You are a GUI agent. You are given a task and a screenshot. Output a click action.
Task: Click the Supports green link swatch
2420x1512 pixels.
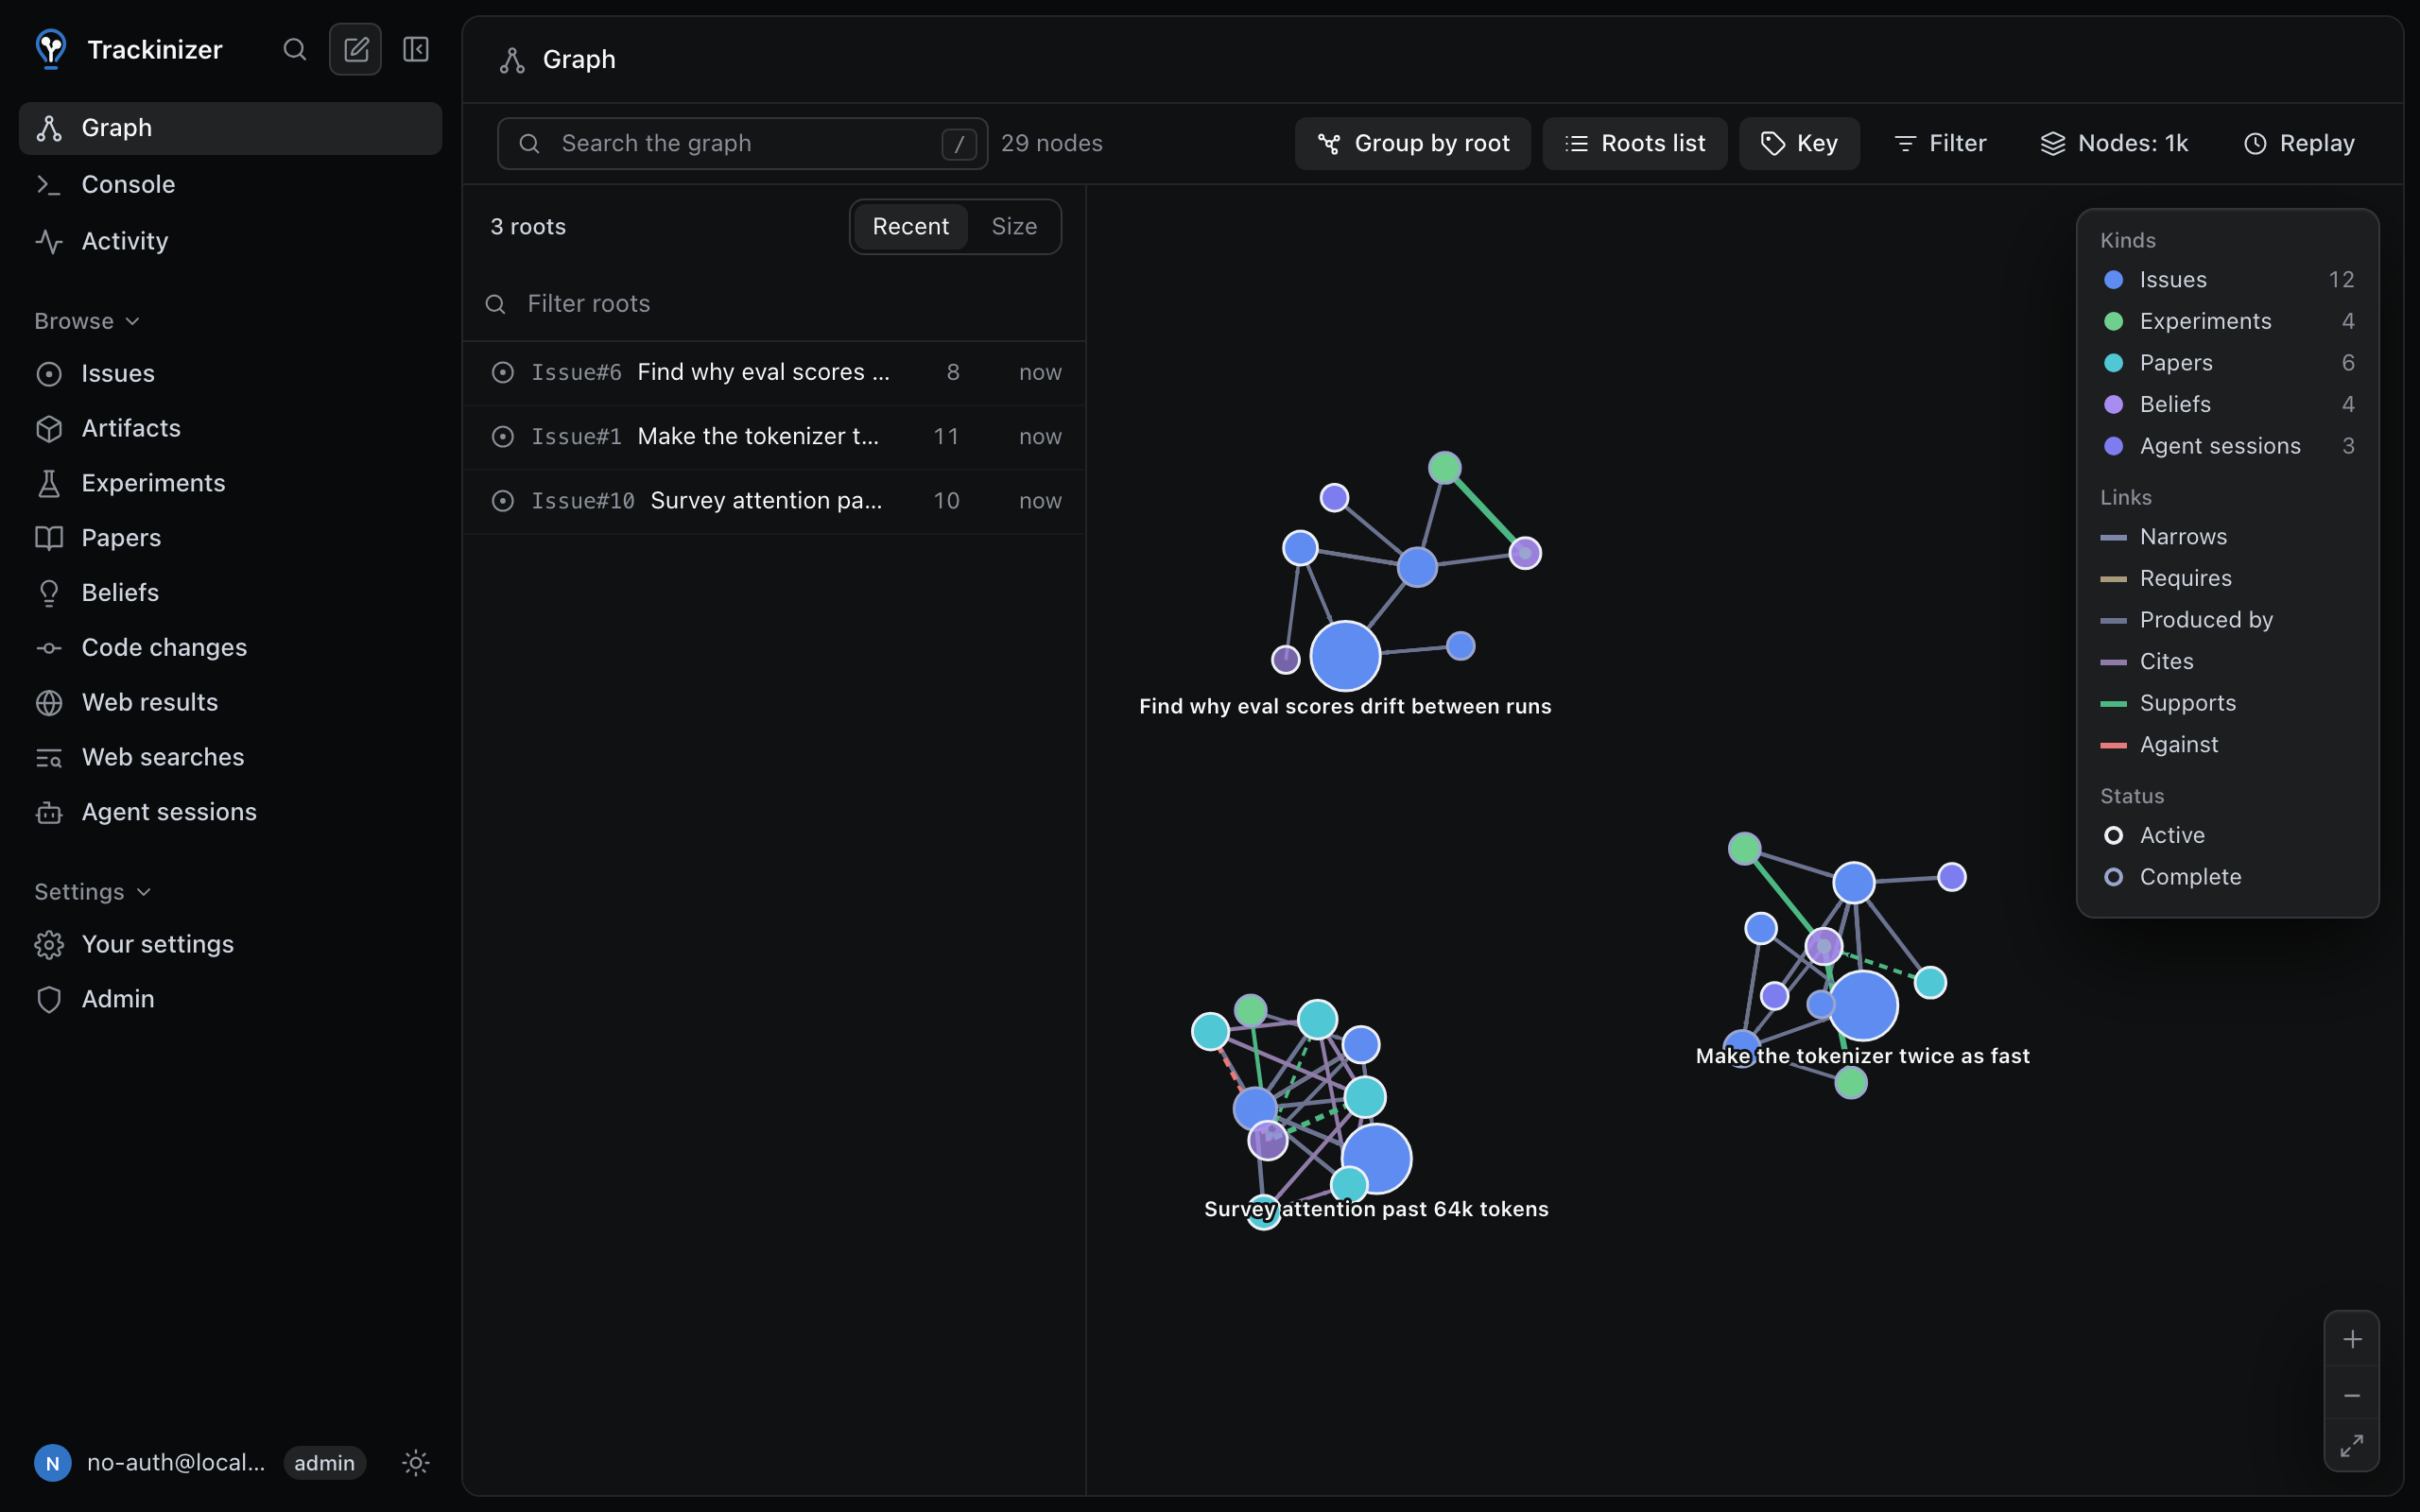pyautogui.click(x=2113, y=704)
